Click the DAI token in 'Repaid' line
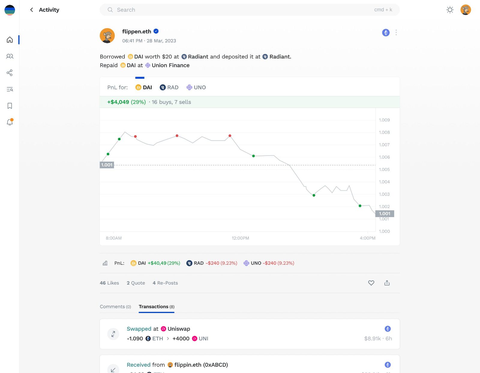This screenshot has width=480, height=373. pos(128,65)
